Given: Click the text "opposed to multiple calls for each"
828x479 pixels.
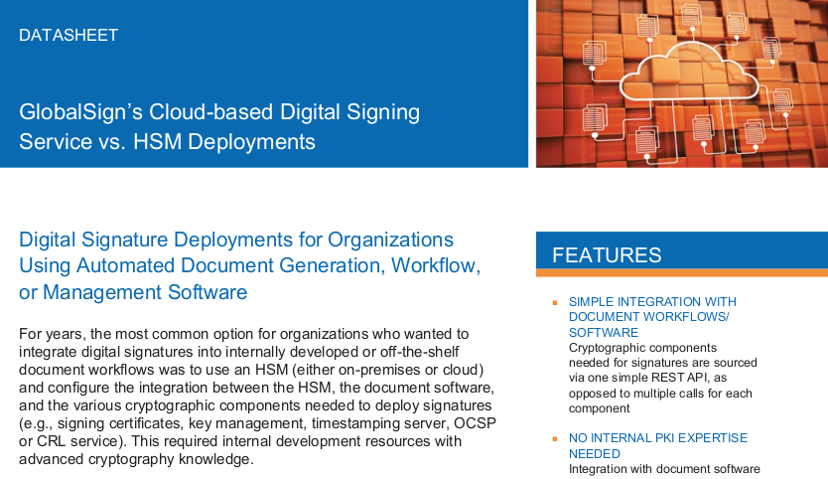Looking at the screenshot, I should 660,394.
